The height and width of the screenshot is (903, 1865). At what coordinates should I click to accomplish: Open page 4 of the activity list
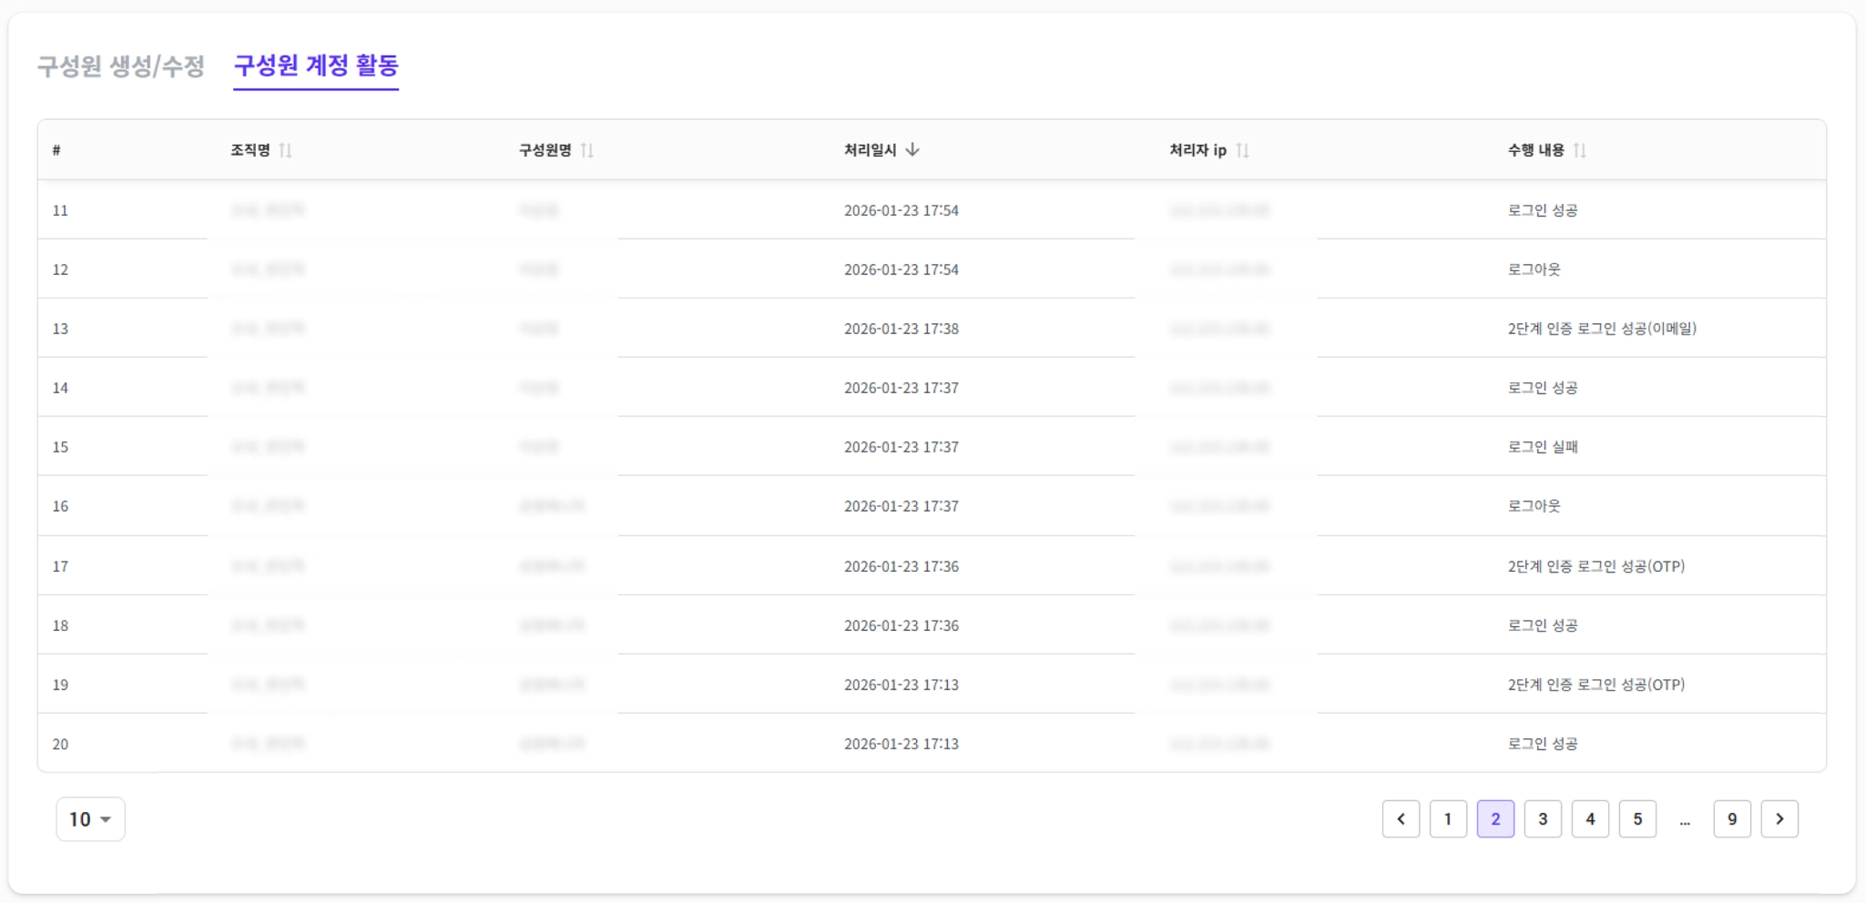pyautogui.click(x=1590, y=819)
